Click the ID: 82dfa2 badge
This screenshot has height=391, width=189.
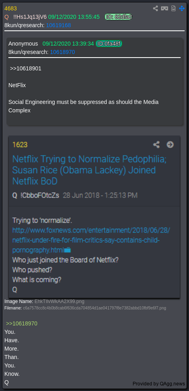tap(118, 17)
